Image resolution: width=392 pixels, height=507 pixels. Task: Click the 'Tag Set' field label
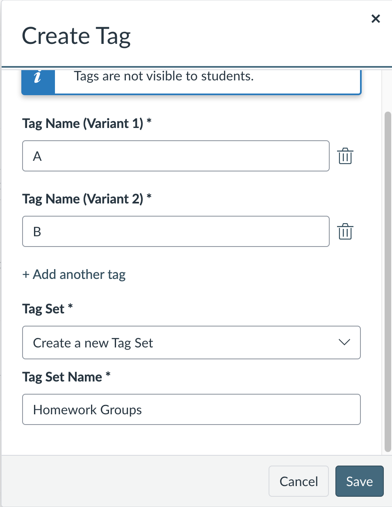(43, 309)
